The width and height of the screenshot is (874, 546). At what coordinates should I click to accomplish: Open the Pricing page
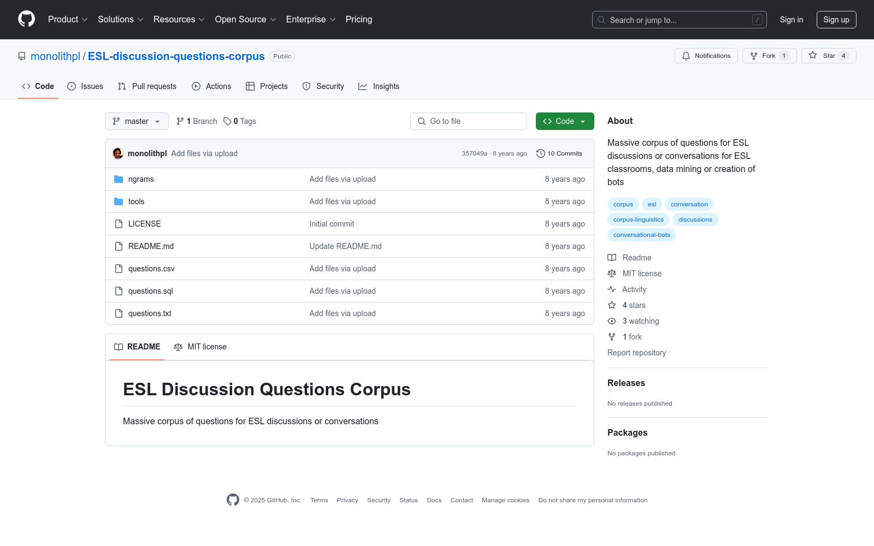coord(359,20)
